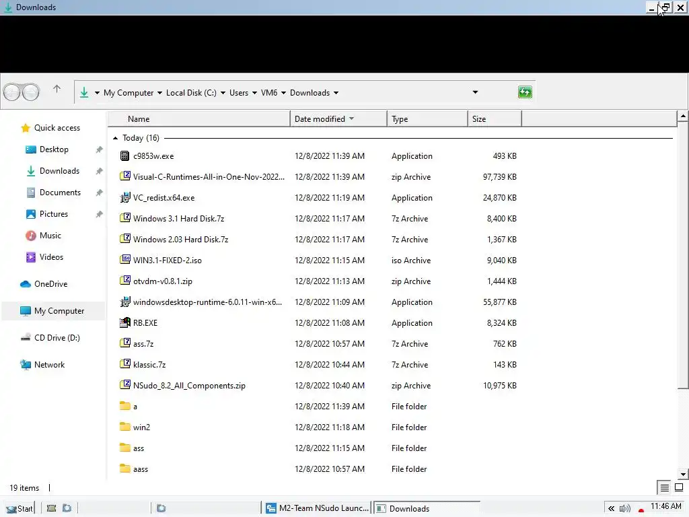Switch to large icons view layout

(679, 487)
